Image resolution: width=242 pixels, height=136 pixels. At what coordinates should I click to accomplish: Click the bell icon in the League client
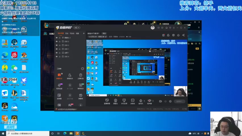click(199, 28)
